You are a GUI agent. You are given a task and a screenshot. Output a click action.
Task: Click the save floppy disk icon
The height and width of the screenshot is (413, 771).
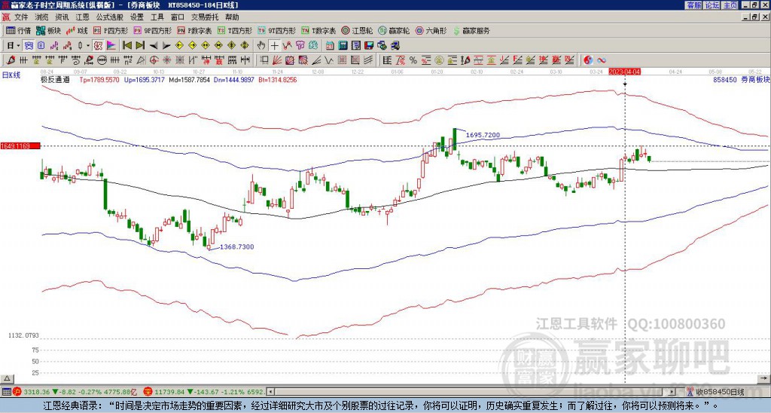point(369,46)
